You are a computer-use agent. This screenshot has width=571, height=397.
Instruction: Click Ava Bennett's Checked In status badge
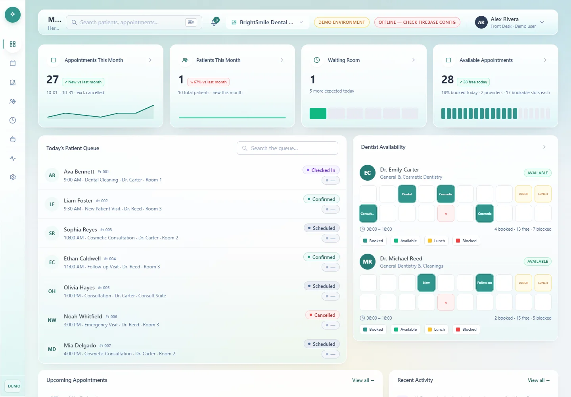click(x=321, y=170)
